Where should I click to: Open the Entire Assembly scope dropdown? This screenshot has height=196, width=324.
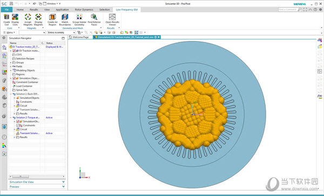62,32
